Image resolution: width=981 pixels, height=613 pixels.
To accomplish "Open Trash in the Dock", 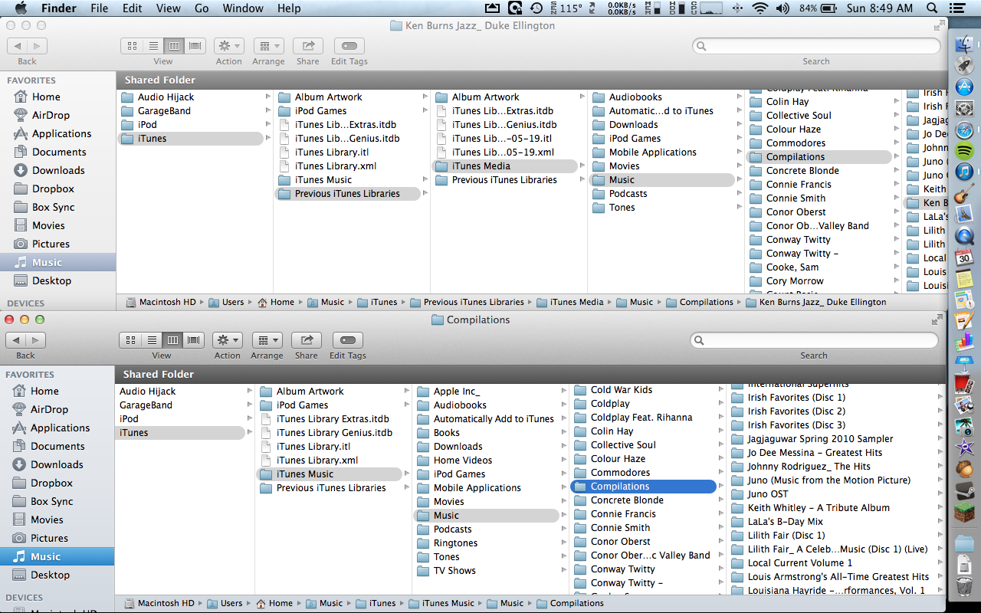I will (964, 588).
